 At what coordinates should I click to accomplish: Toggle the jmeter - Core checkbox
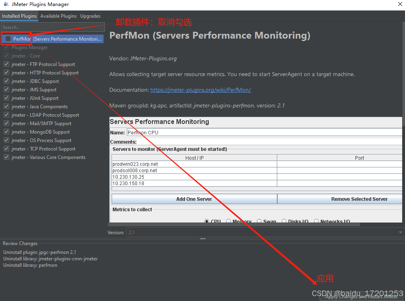point(7,56)
